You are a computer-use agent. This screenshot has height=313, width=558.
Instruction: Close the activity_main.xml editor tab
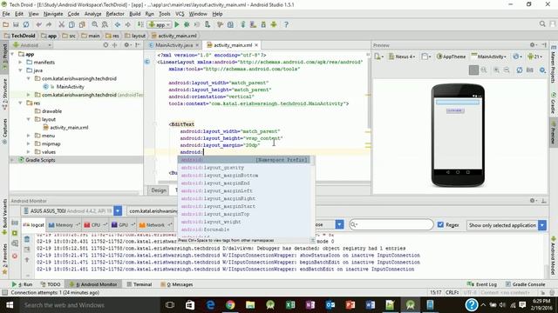point(256,45)
